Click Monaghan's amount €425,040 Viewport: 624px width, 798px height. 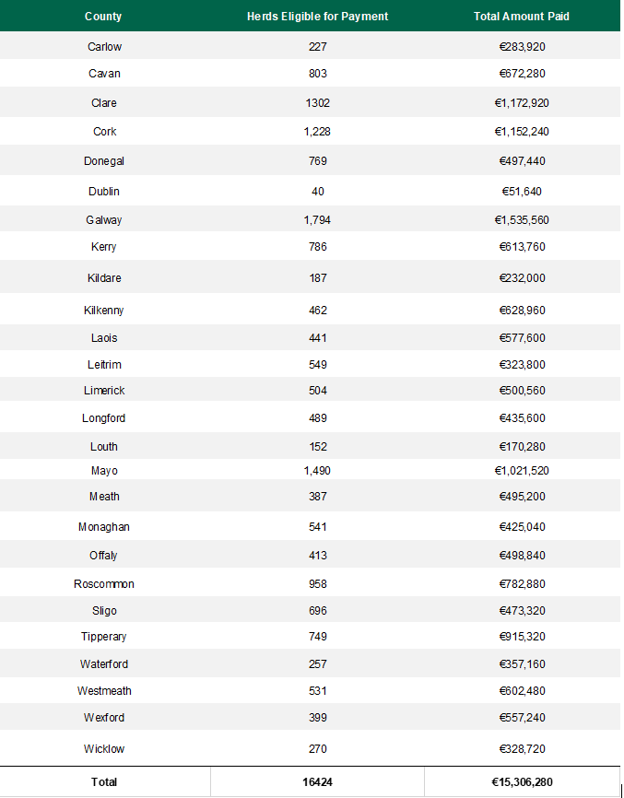[x=522, y=527]
